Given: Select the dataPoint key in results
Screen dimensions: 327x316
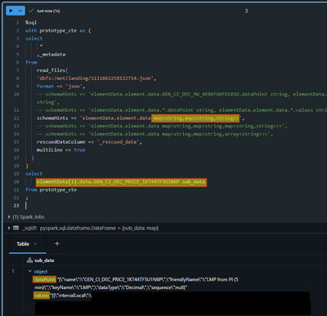Looking at the screenshot, I should pos(44,279).
